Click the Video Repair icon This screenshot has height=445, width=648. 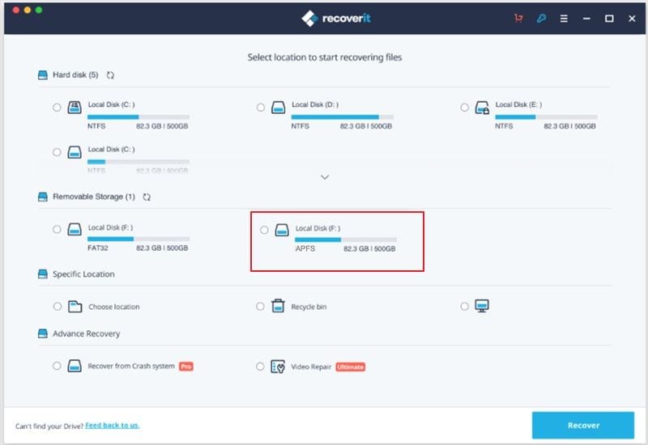tap(278, 367)
